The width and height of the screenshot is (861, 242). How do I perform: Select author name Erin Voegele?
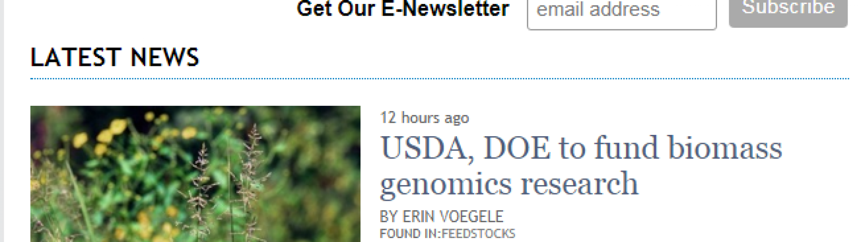(x=453, y=217)
